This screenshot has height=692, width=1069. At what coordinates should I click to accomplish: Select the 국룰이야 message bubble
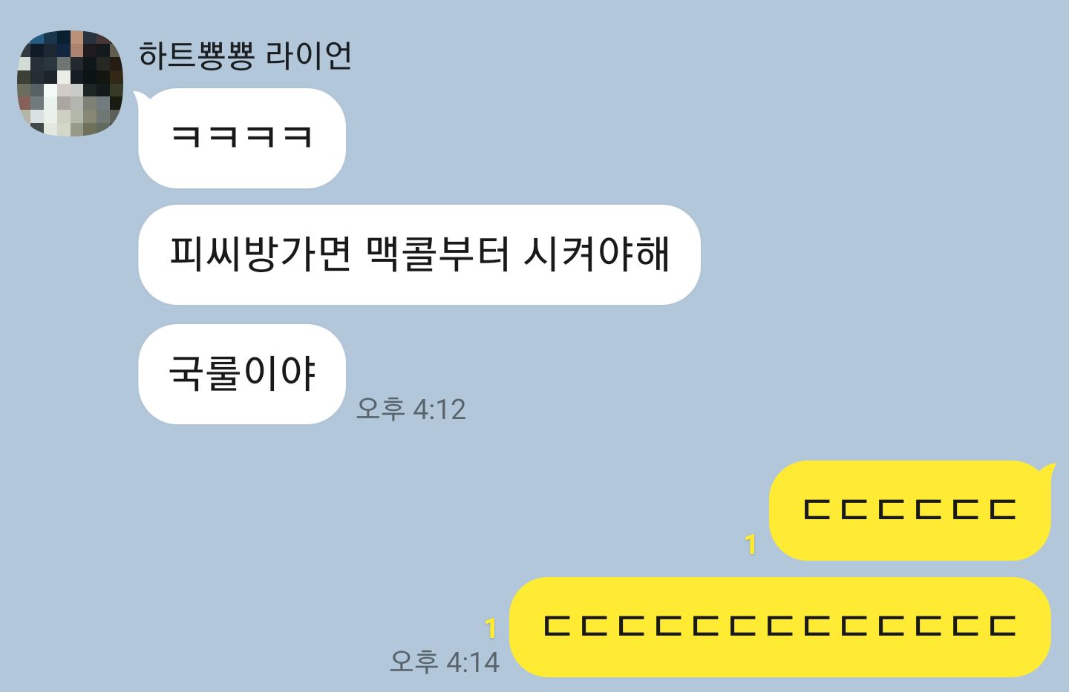[x=242, y=374]
